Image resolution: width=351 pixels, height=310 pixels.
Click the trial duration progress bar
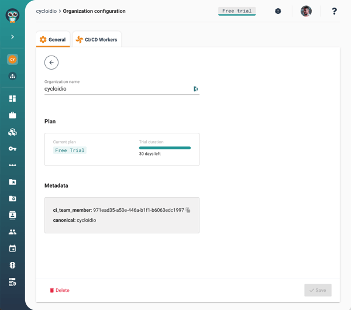pos(165,148)
